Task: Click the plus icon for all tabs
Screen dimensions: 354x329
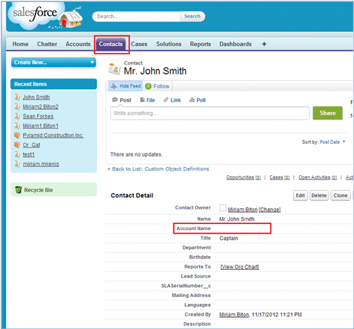Action: [264, 44]
